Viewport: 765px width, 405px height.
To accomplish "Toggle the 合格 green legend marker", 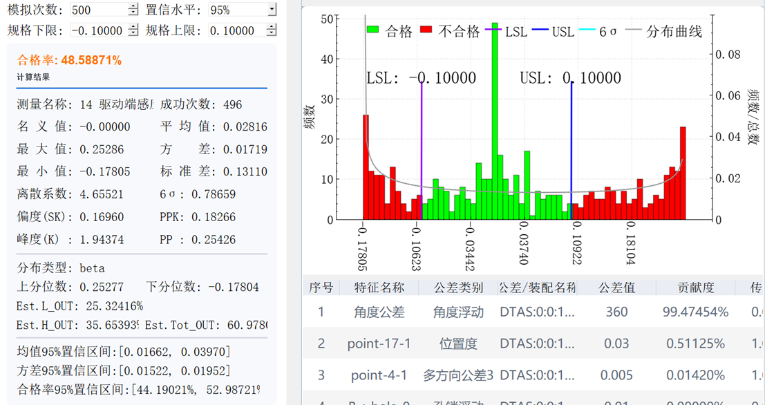I will pyautogui.click(x=372, y=29).
